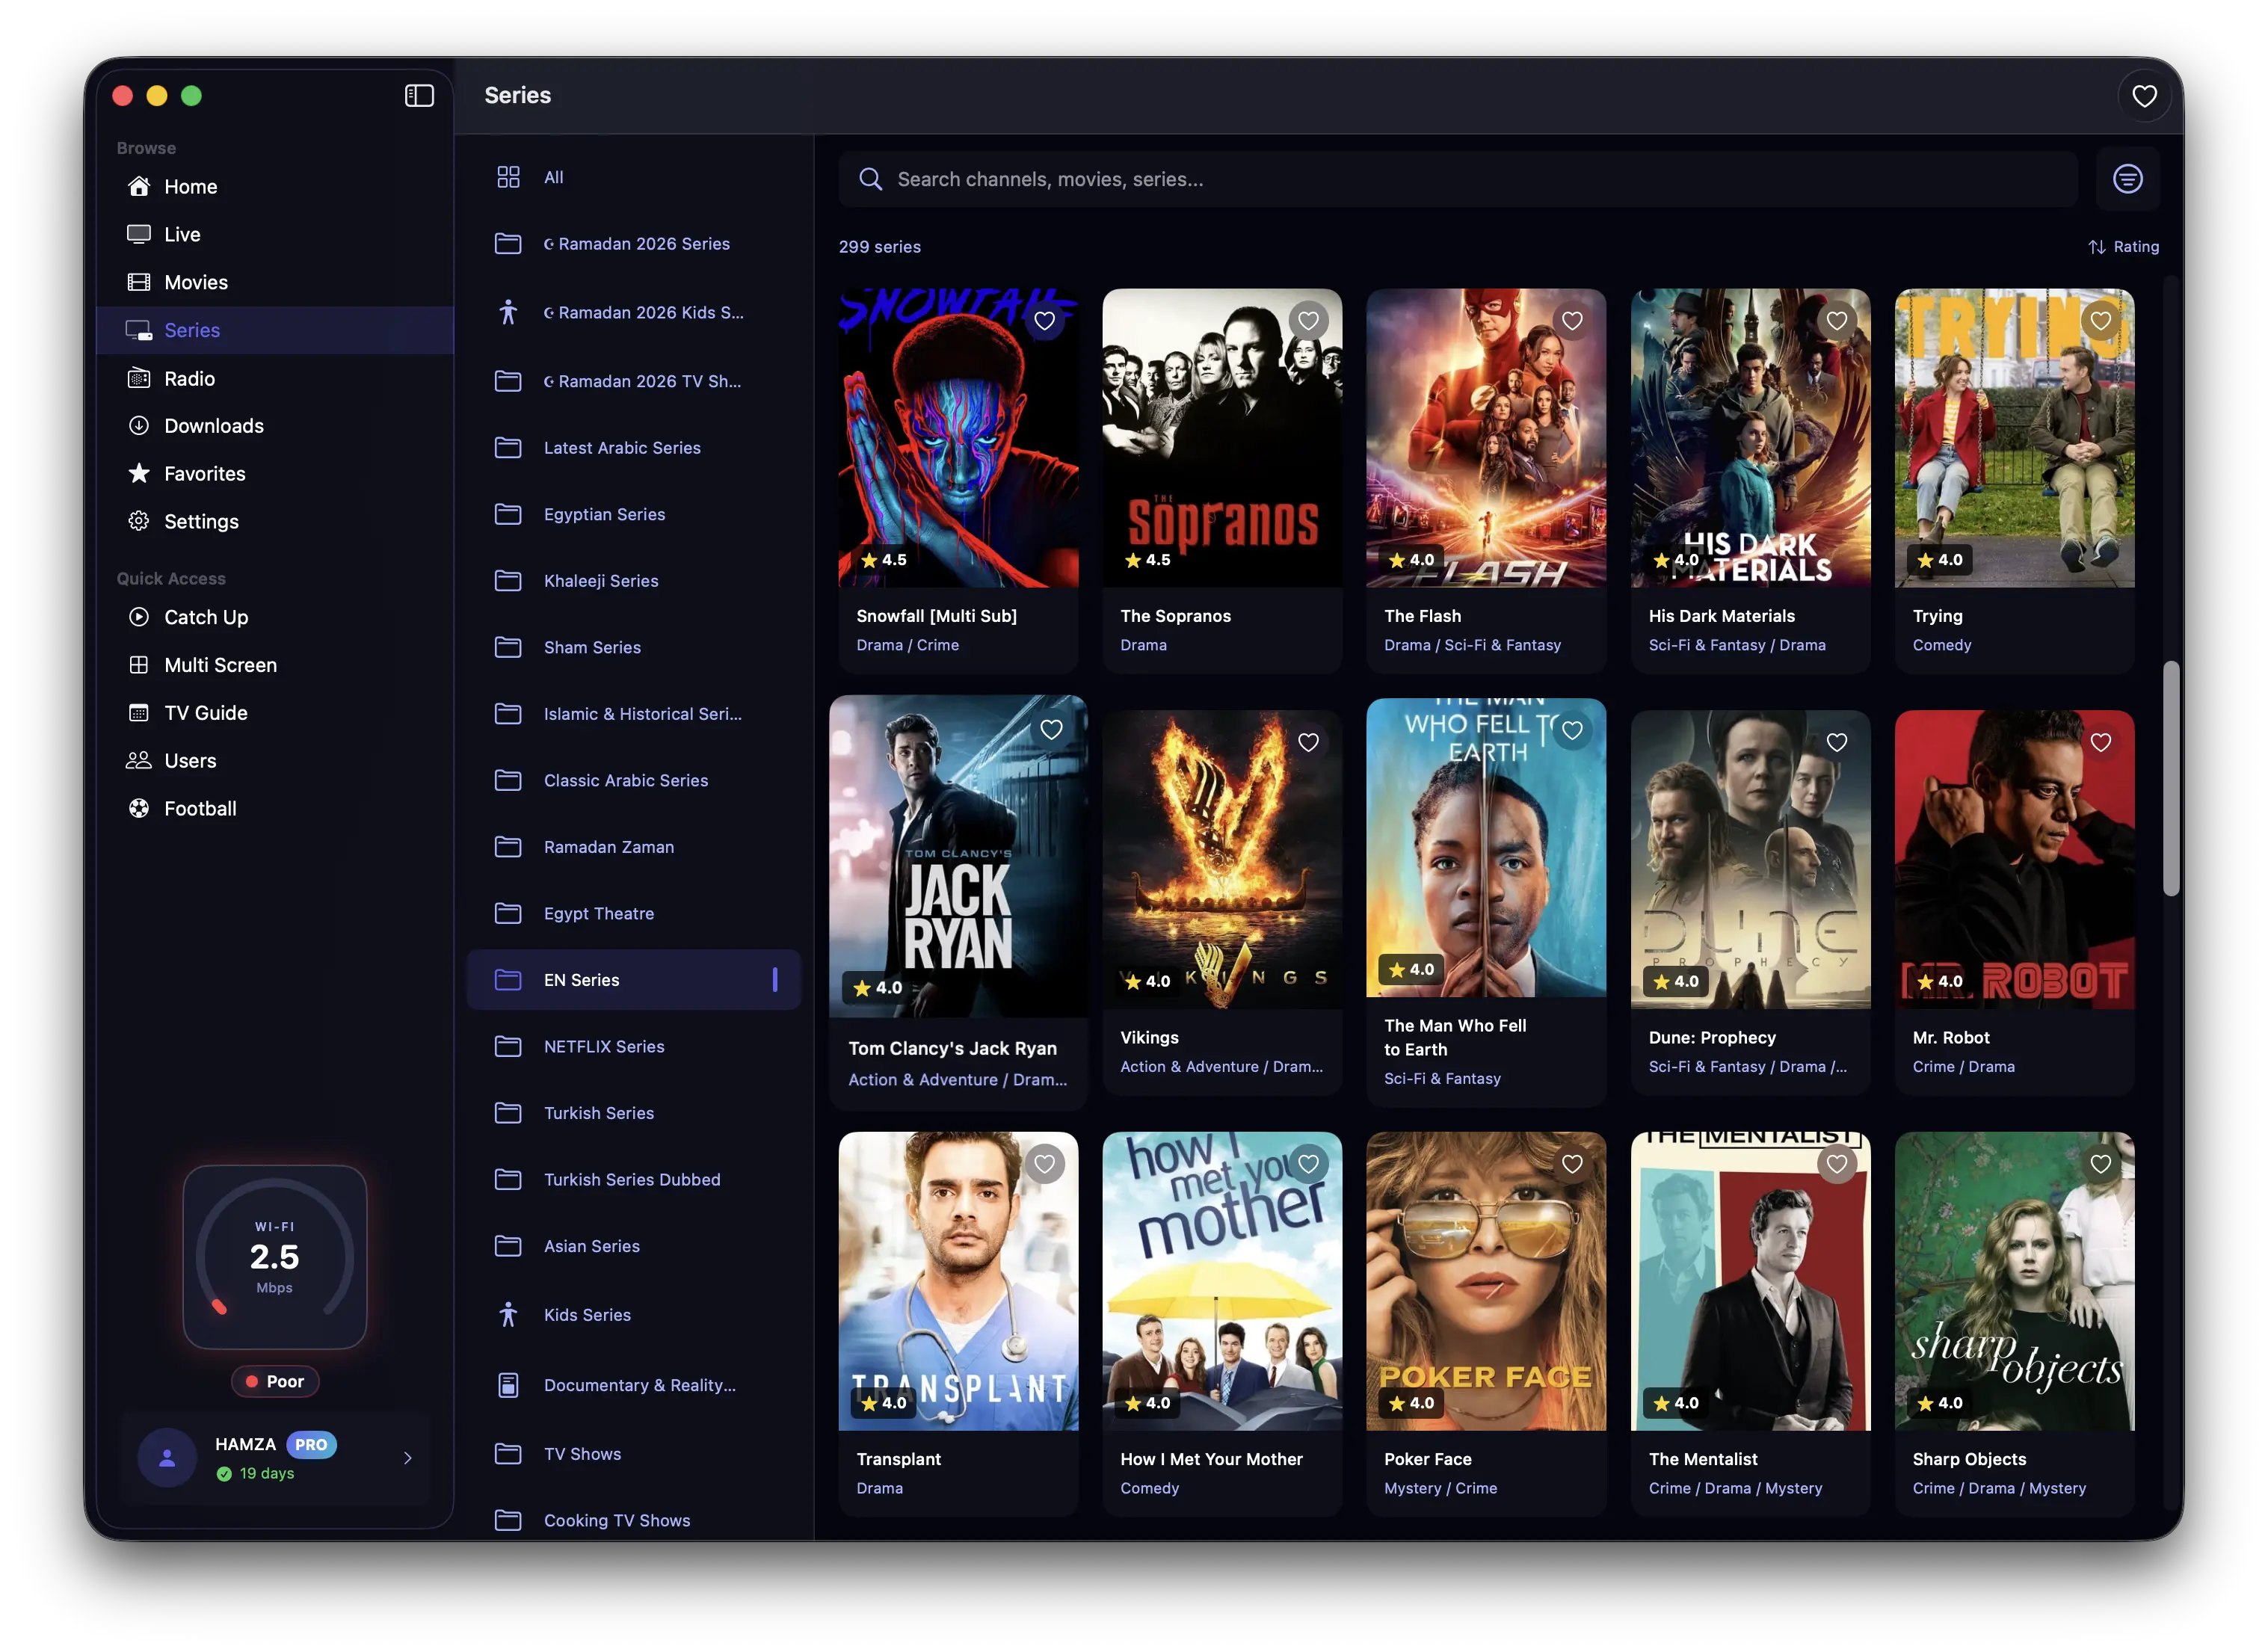Click the series grid vertical scrollbar
Viewport: 2268px width, 1652px height.
2170,778
